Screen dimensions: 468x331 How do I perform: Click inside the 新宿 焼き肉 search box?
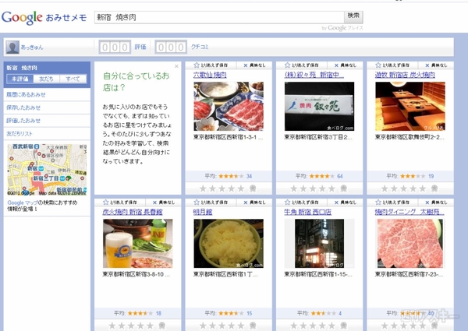(219, 17)
